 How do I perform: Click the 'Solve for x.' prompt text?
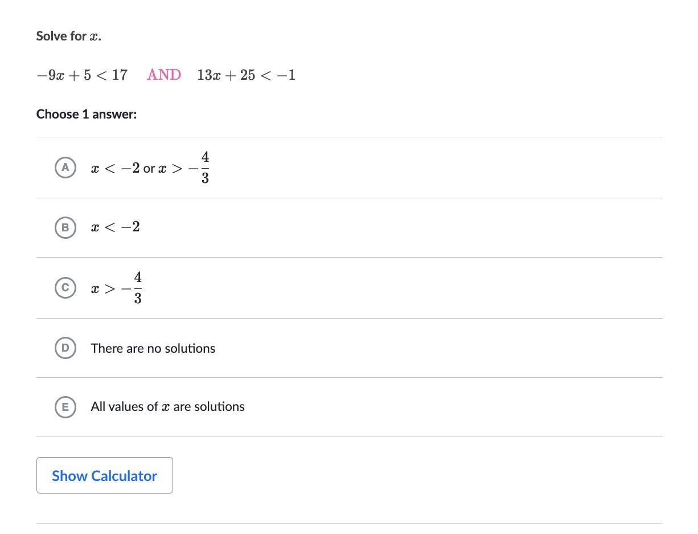(68, 36)
